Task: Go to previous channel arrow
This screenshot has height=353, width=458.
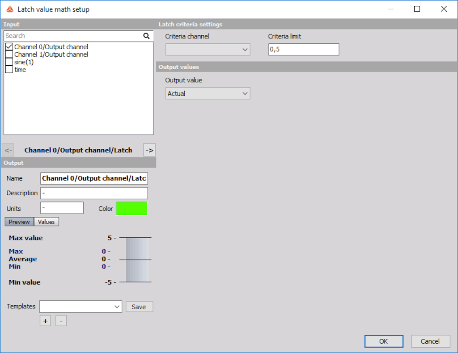Action: point(8,150)
